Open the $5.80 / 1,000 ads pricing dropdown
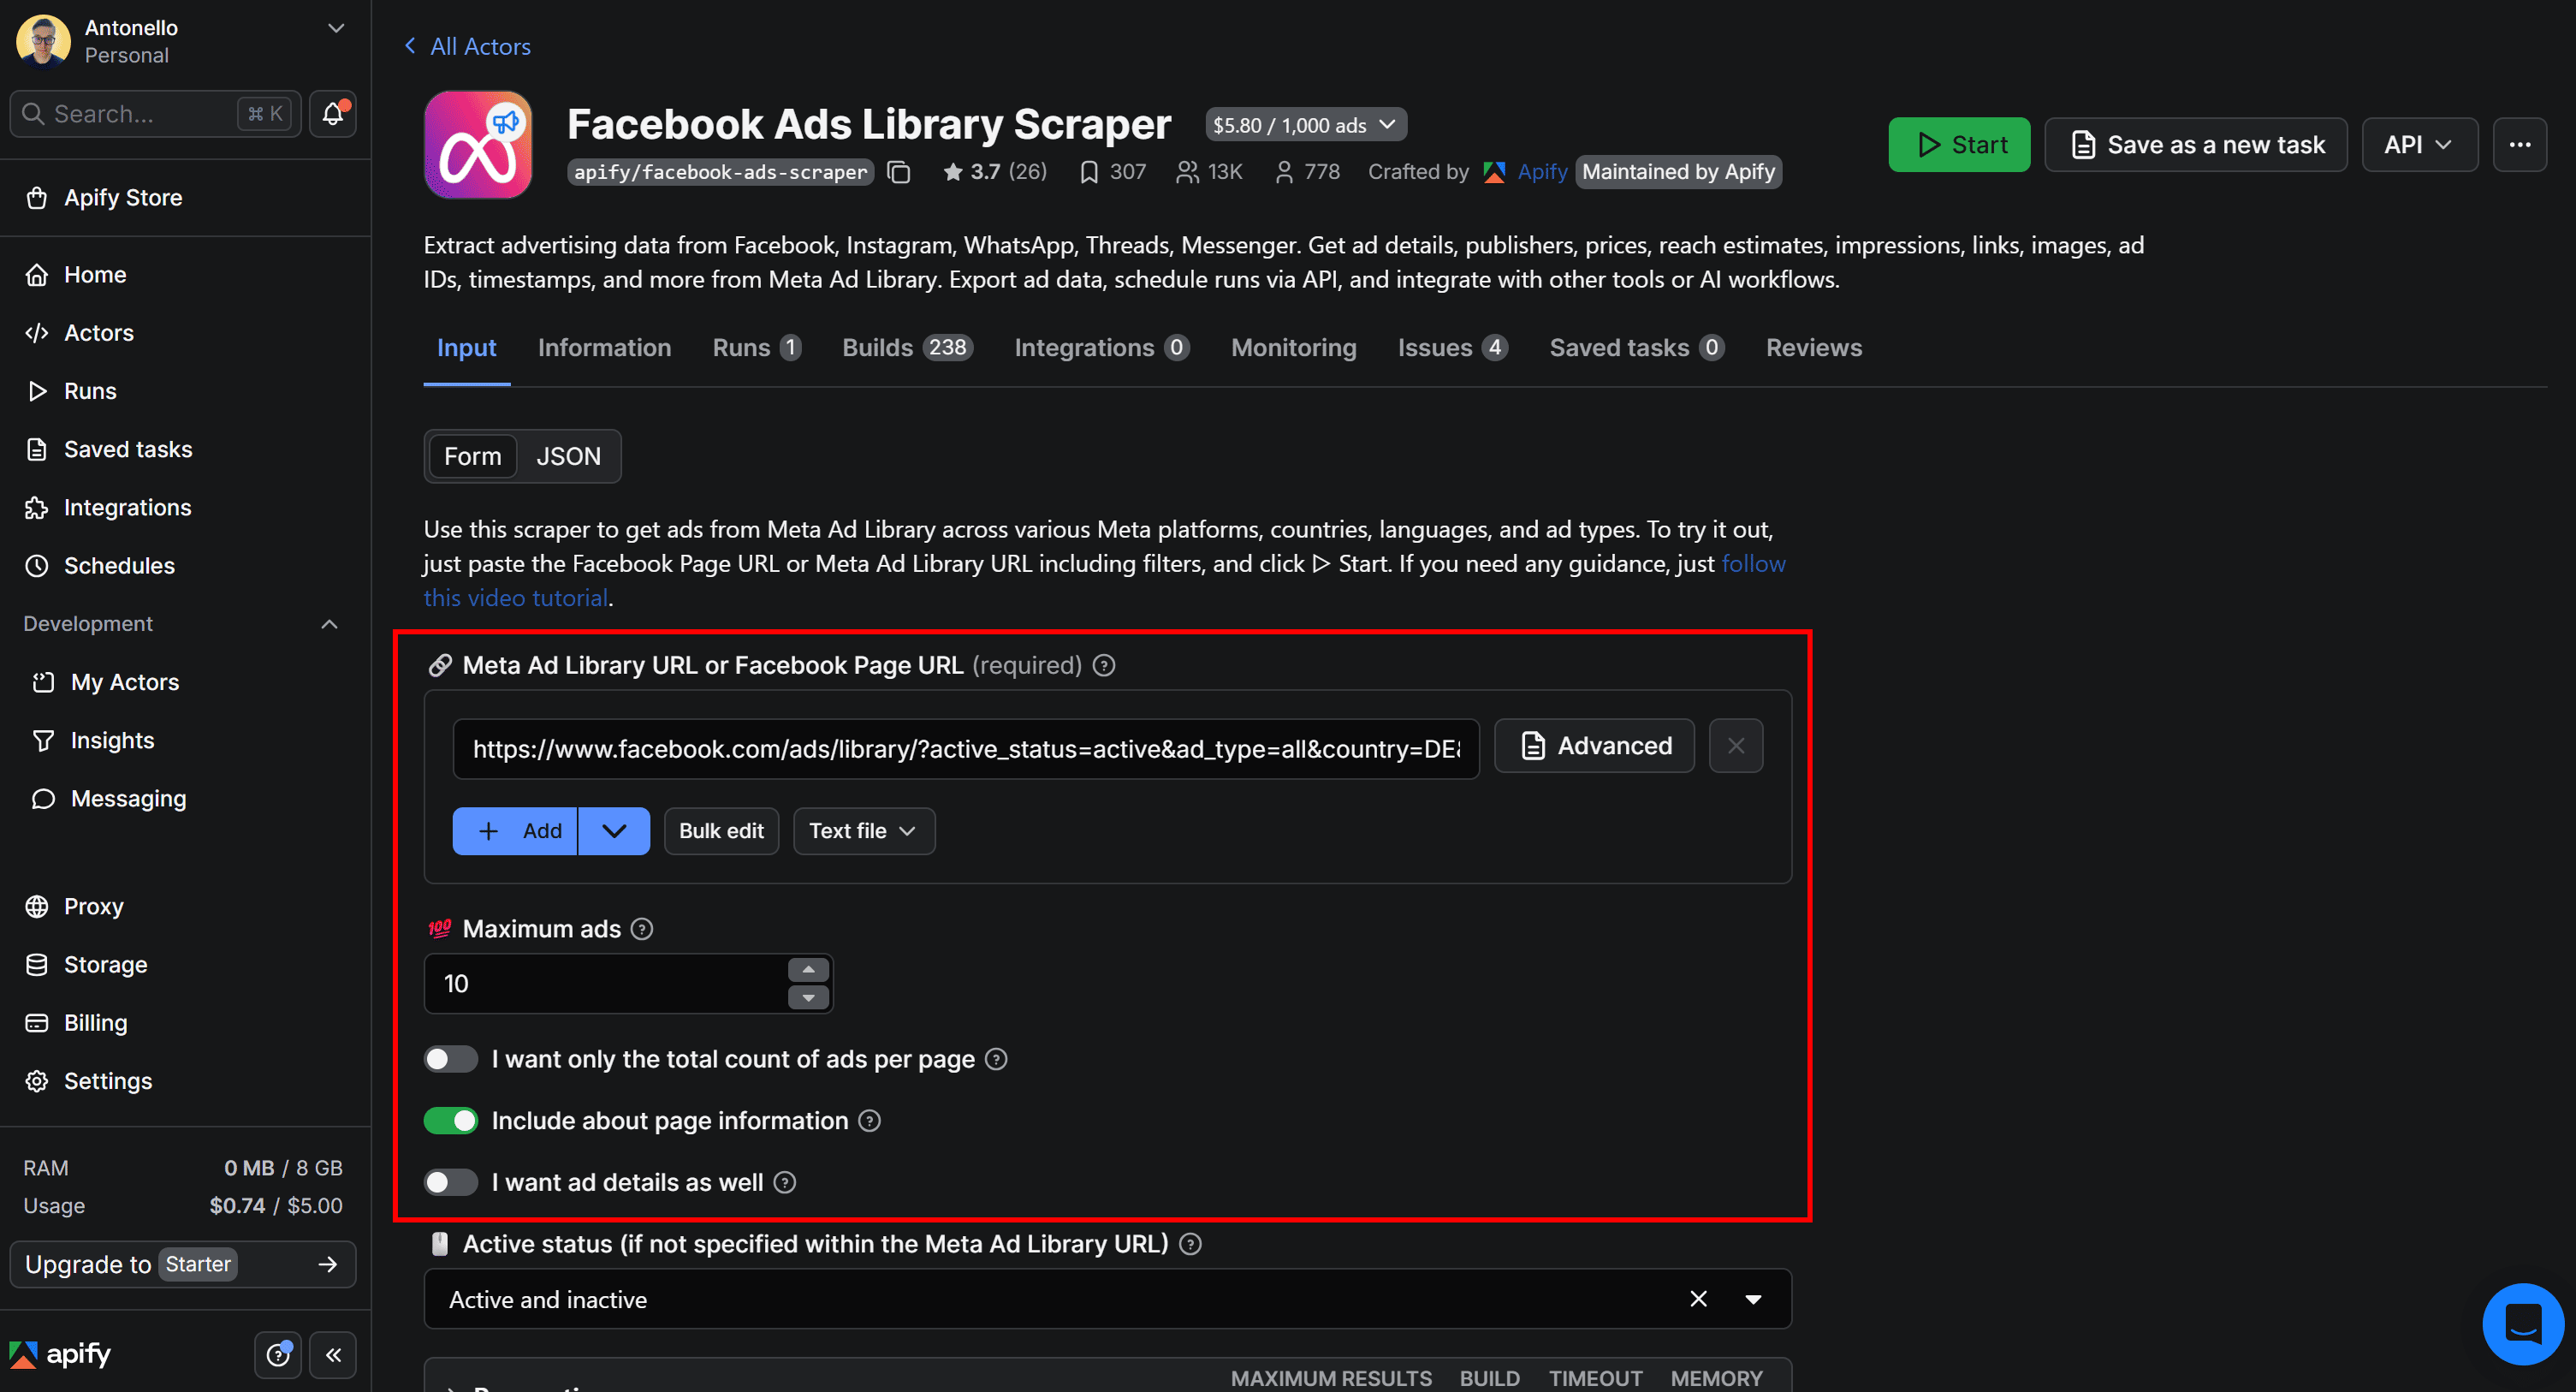Image resolution: width=2576 pixels, height=1392 pixels. click(x=1305, y=124)
